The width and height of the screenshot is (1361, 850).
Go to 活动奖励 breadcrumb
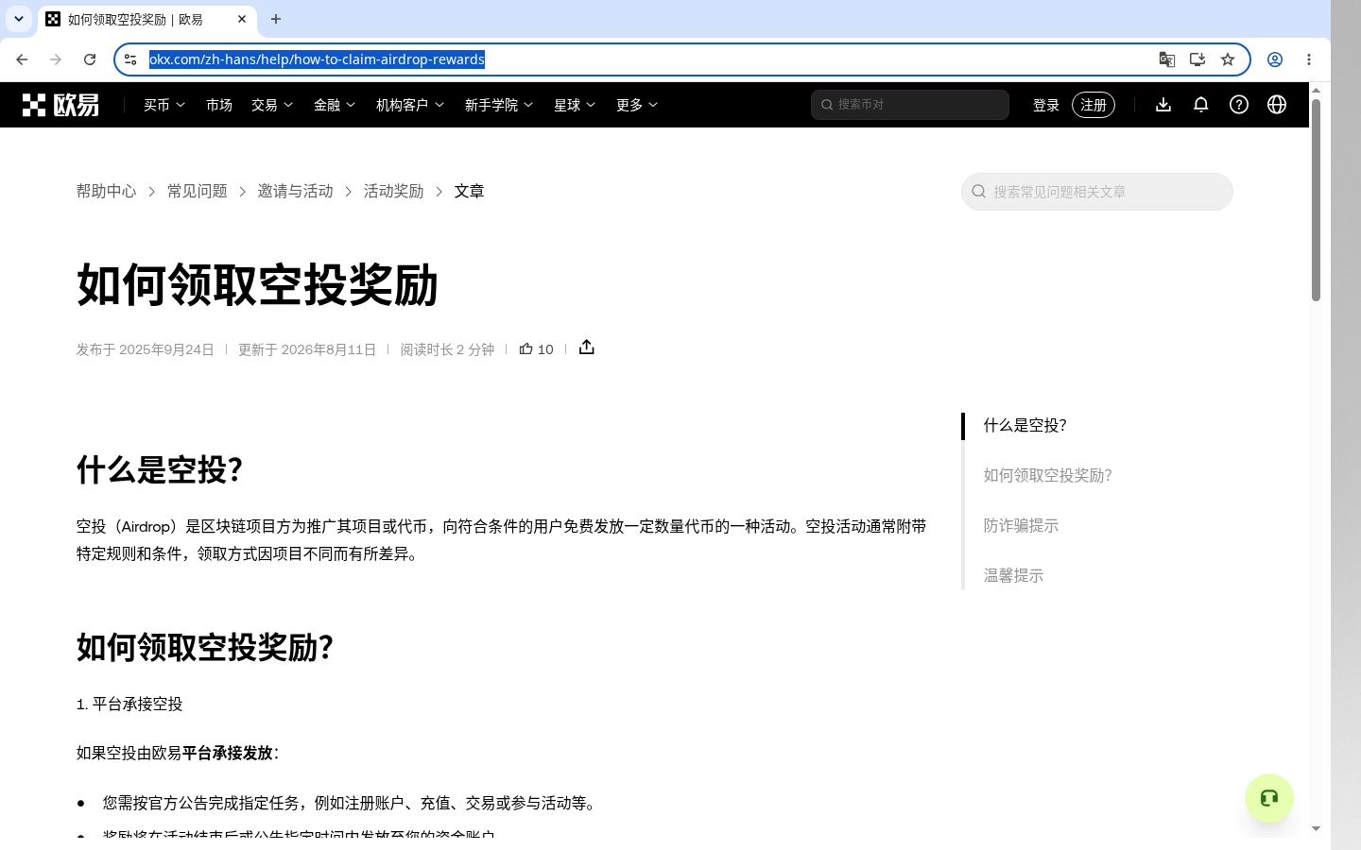[394, 191]
